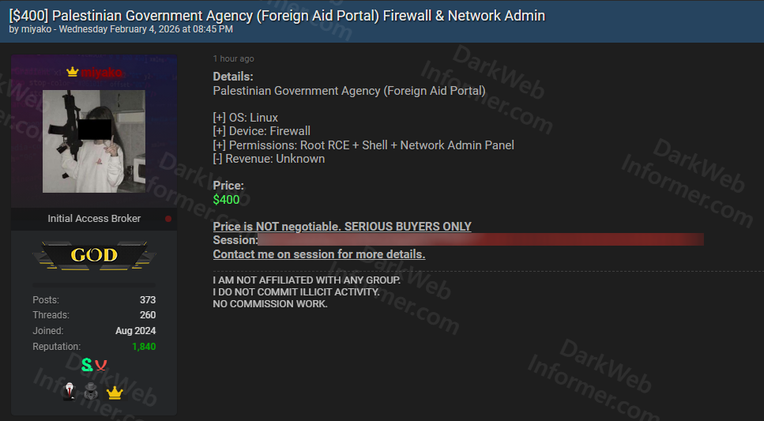Click the Initial Access Broker user title
The image size is (764, 421).
94,219
